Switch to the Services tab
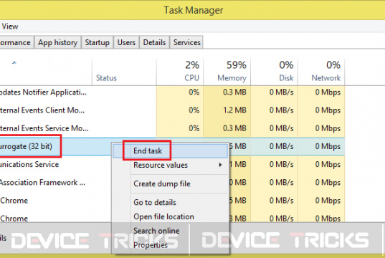 pyautogui.click(x=187, y=42)
